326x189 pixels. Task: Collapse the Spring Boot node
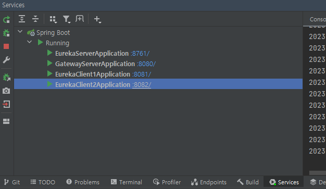pos(20,32)
